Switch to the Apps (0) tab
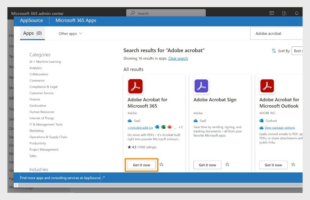 click(32, 33)
